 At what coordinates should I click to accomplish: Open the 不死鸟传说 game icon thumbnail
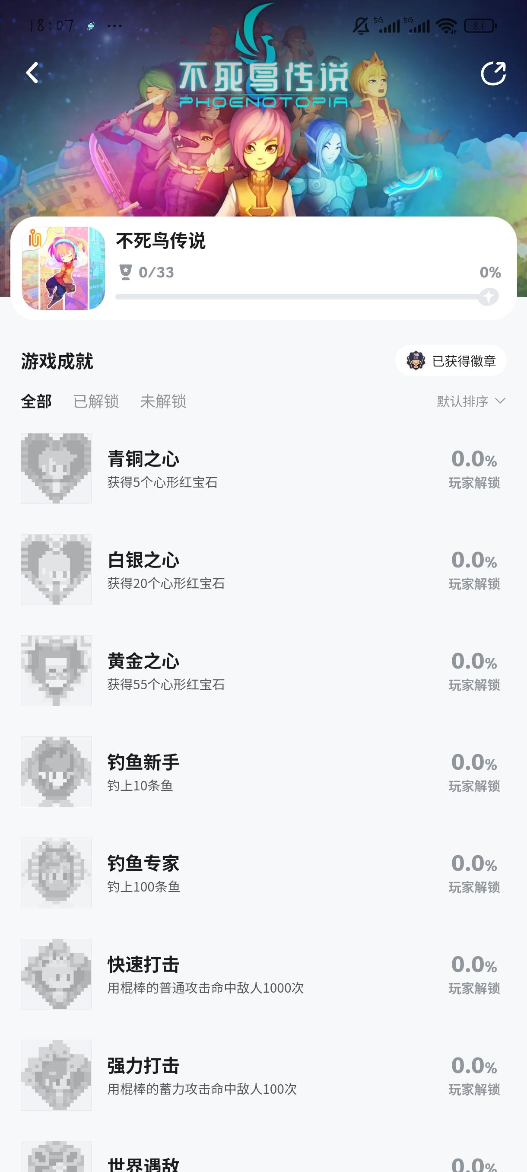[x=63, y=268]
